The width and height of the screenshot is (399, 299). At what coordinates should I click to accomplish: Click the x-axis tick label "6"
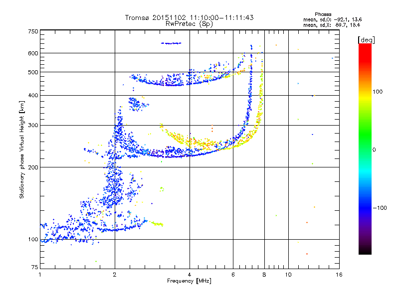pos(233,275)
